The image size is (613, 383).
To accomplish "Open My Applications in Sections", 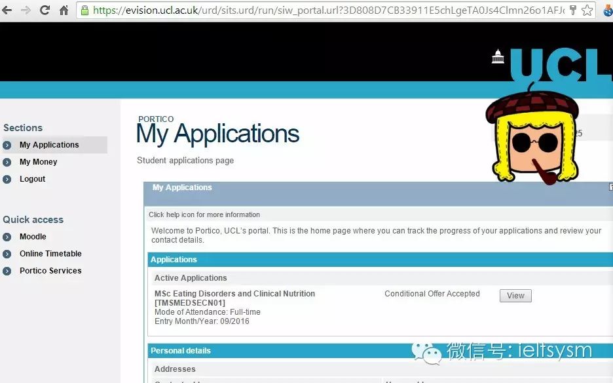I will 49,145.
